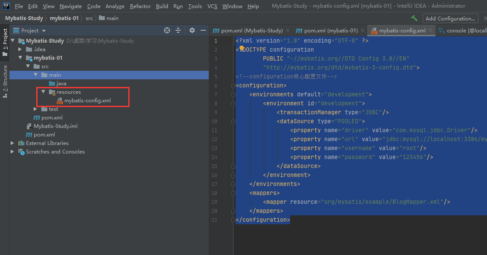
Task: Close the pom.xml (Mybatis-Study) tab
Action: [288, 30]
